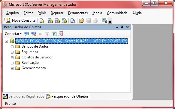The image size is (175, 109).
Task: Click the Save disk icon
Action: click(89, 20)
